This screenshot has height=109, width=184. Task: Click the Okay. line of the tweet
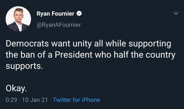[16, 89]
